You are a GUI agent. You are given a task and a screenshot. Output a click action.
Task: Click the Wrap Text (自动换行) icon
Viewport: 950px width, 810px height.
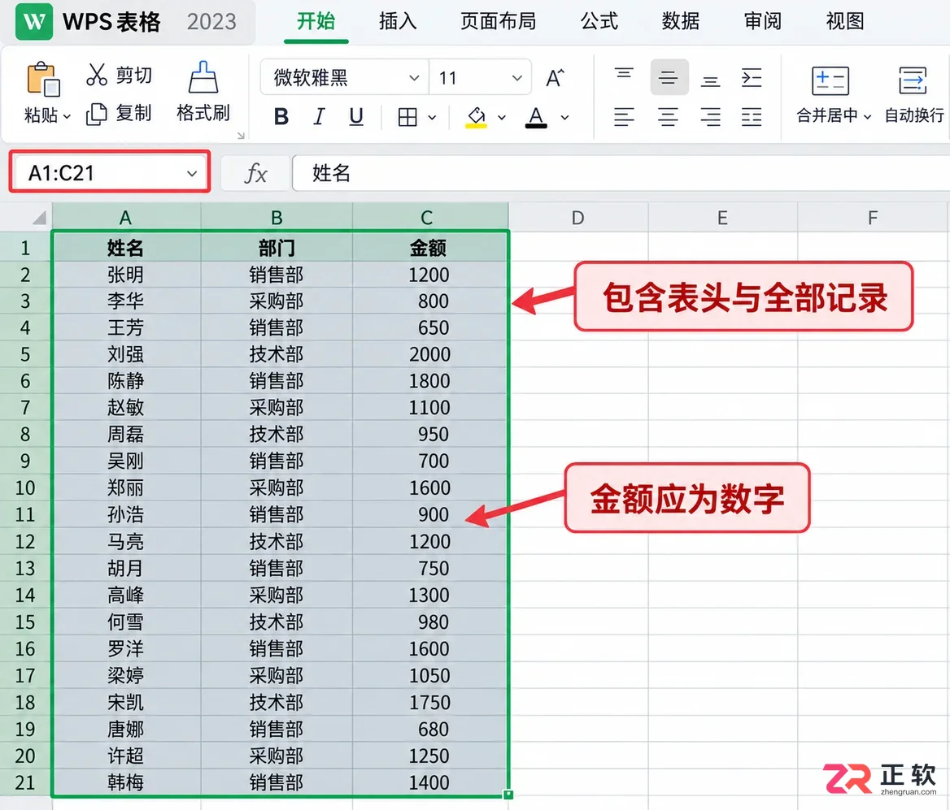[913, 80]
